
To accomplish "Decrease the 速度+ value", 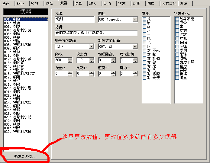I will pyautogui.click(x=113, y=75).
